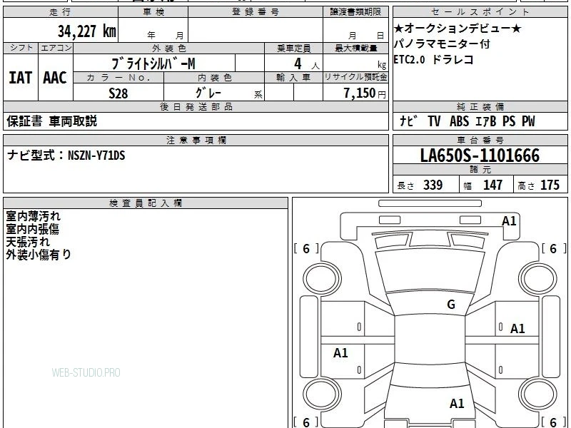Click the リサイクル預託金 header

click(355, 77)
